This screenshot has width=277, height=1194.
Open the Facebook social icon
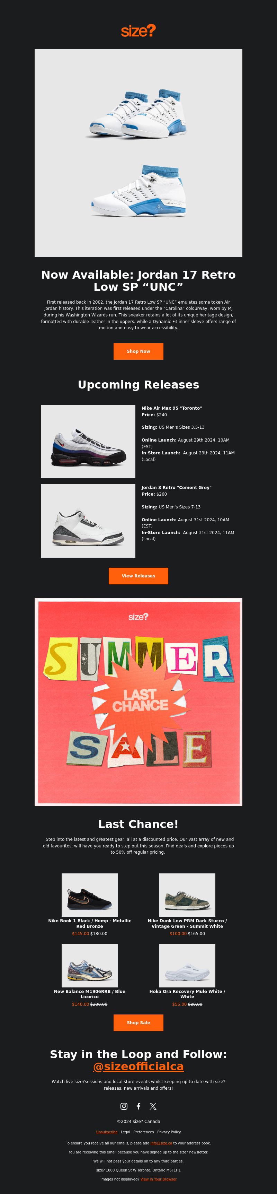138,1106
